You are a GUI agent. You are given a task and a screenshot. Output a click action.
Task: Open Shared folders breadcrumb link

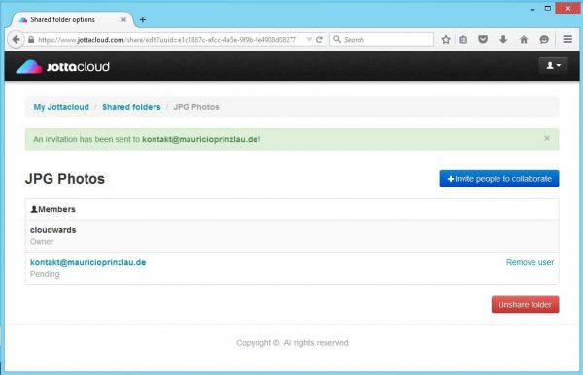[131, 107]
